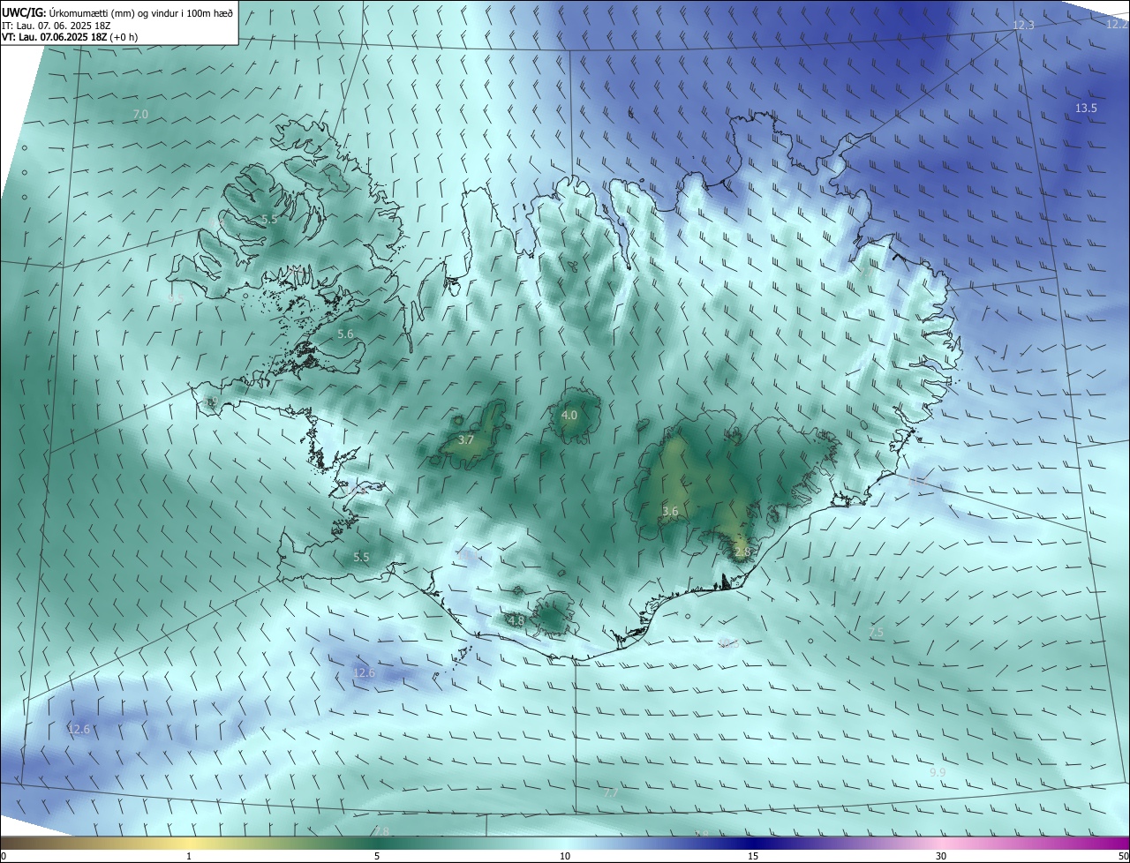
Task: Click the colorbar tick label 1
Action: pos(189,856)
